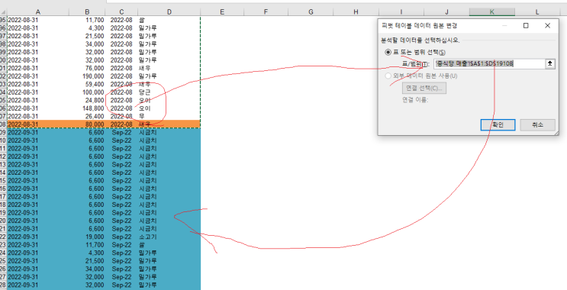Click the cell containing 59,400
Screen dimensions: 567x290
click(x=87, y=84)
